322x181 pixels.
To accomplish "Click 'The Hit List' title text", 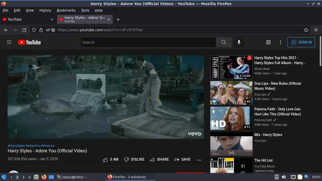I will [263, 160].
